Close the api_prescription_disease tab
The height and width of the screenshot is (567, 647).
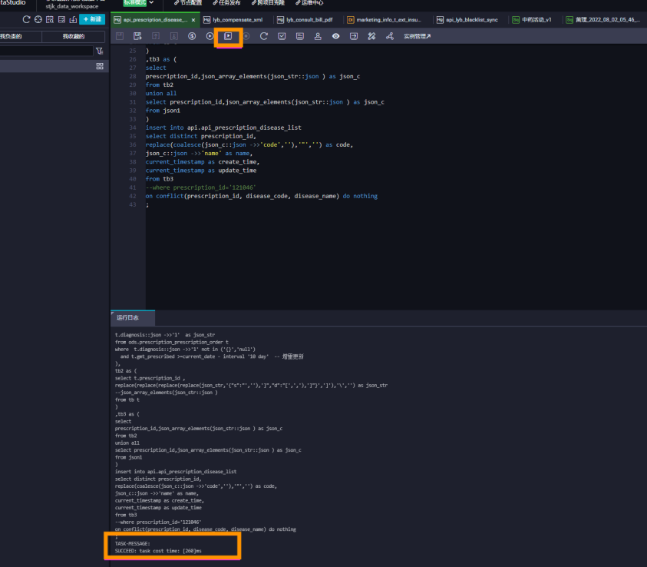coord(193,20)
